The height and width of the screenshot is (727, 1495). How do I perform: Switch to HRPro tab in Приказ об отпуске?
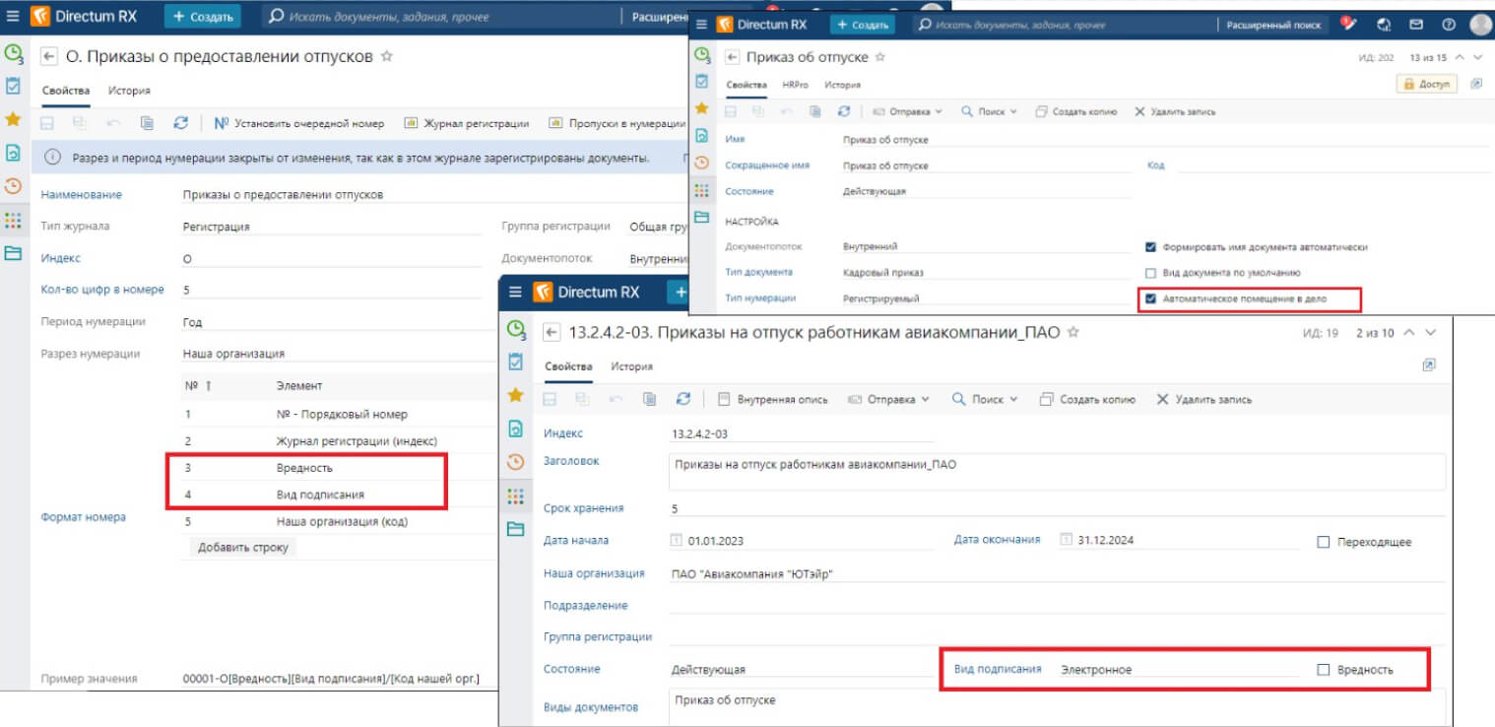tap(796, 85)
